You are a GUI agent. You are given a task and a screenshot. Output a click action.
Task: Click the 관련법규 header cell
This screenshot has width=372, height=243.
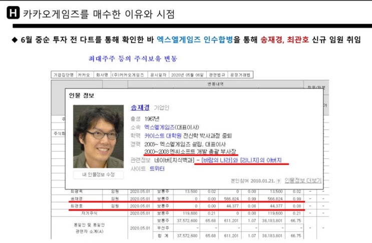click(x=217, y=75)
